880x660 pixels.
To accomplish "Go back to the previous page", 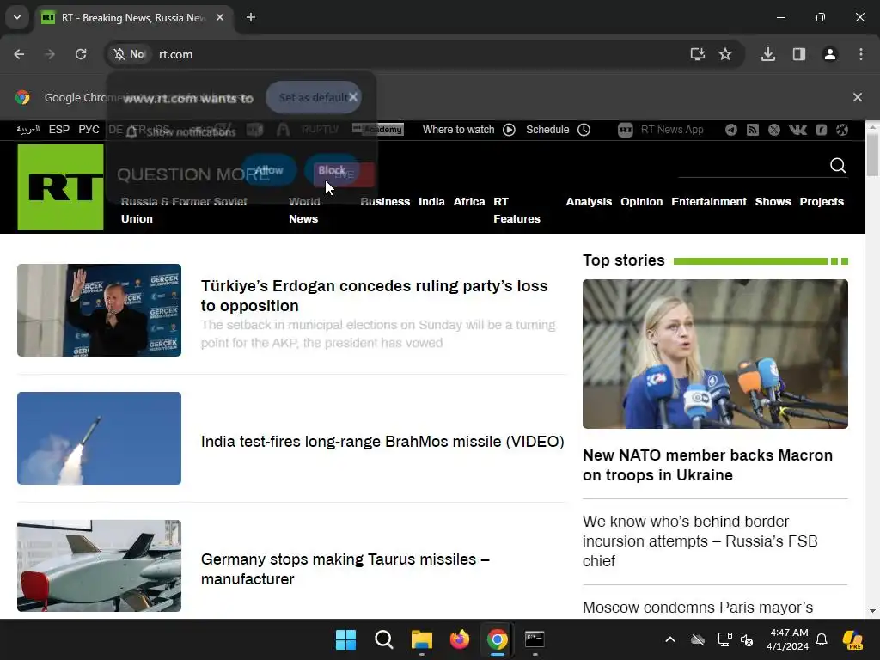I will [x=19, y=54].
